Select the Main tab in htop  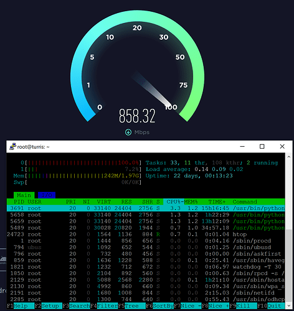(x=24, y=195)
